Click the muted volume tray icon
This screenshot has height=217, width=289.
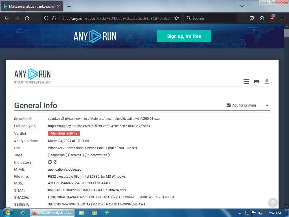[x=260, y=213]
